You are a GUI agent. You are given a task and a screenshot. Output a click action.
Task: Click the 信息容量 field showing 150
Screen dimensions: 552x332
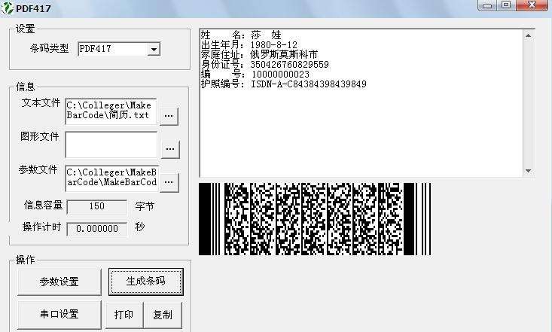pyautogui.click(x=97, y=207)
